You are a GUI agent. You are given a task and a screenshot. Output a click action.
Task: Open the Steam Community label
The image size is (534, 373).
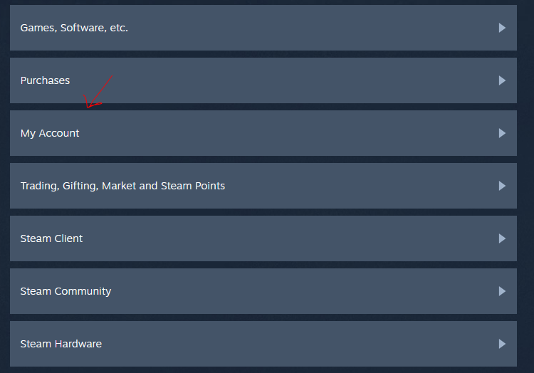click(66, 292)
